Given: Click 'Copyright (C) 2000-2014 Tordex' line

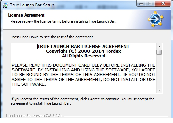Looking at the screenshot, I should (x=83, y=51).
